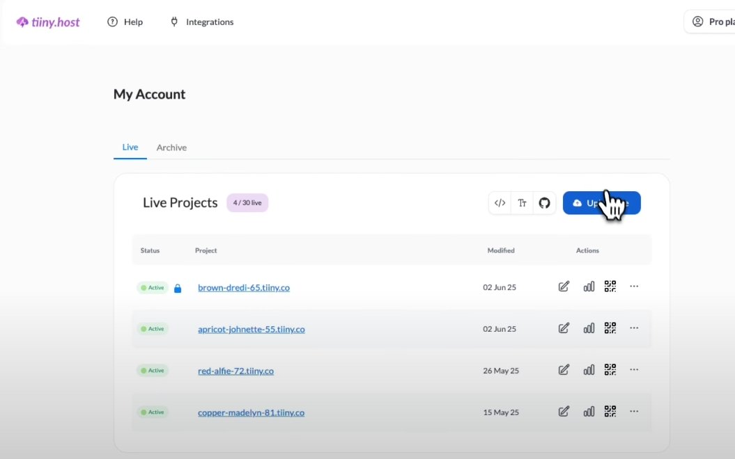Open the Help menu
The height and width of the screenshot is (459, 735).
[x=125, y=22]
